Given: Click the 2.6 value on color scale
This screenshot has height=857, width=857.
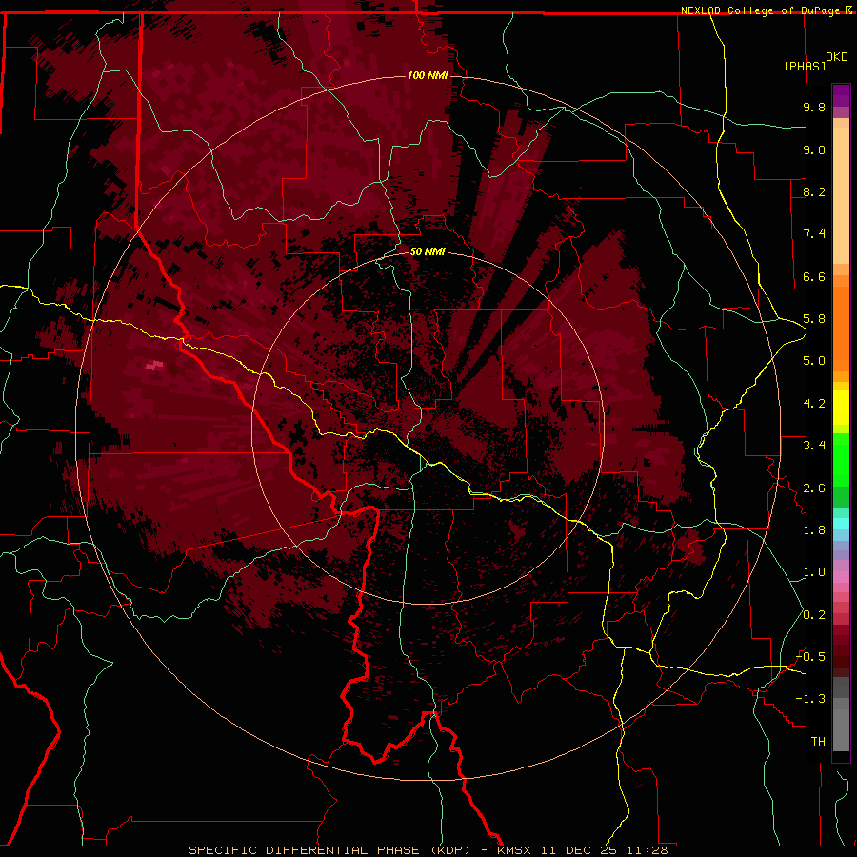Looking at the screenshot, I should point(814,488).
